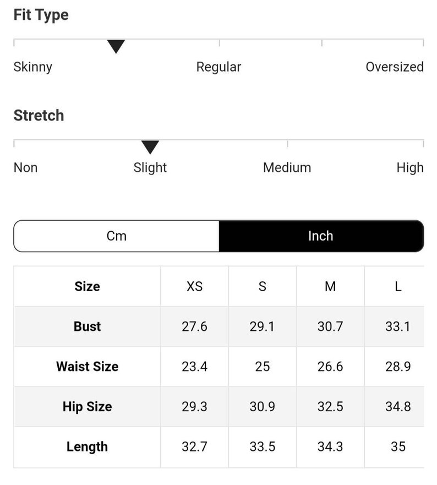Click the Waist Size row label
The width and height of the screenshot is (437, 485).
(x=87, y=367)
